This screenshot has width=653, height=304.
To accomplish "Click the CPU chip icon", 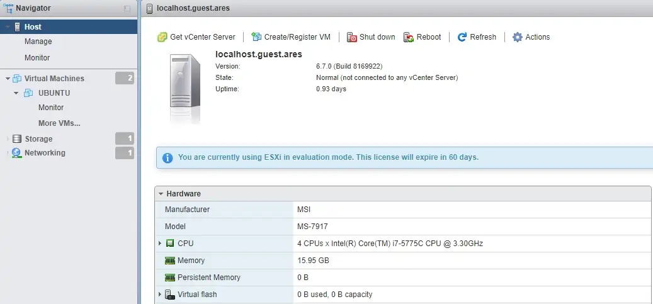I will (x=170, y=244).
